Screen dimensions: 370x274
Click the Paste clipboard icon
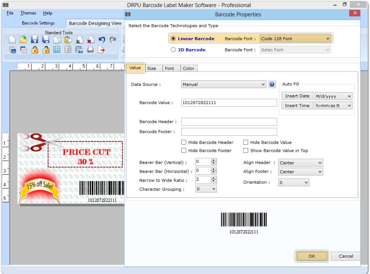click(68, 40)
